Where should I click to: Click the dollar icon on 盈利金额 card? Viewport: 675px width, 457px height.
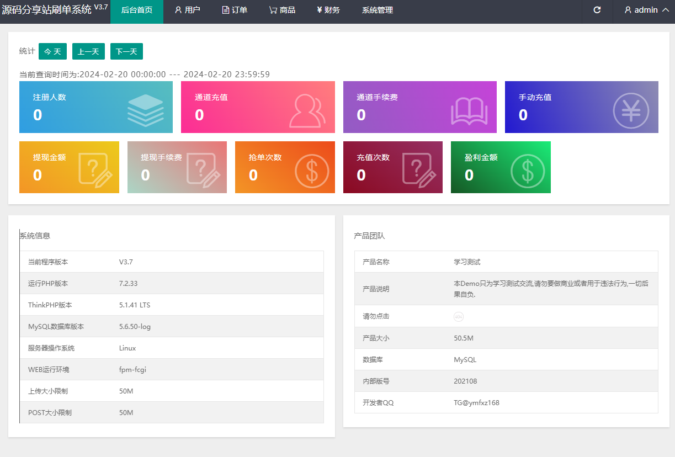(x=528, y=171)
